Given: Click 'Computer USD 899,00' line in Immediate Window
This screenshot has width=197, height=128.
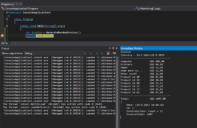Looking at the screenshot, I should pos(142,61).
